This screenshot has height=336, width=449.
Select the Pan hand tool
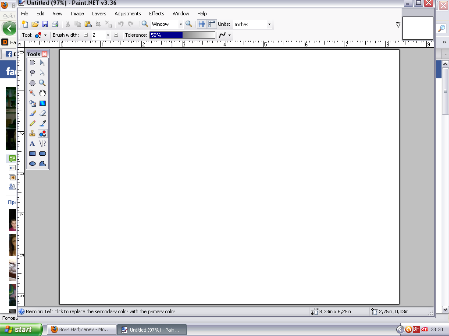pyautogui.click(x=43, y=93)
